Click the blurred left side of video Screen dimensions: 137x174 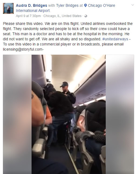17,114
